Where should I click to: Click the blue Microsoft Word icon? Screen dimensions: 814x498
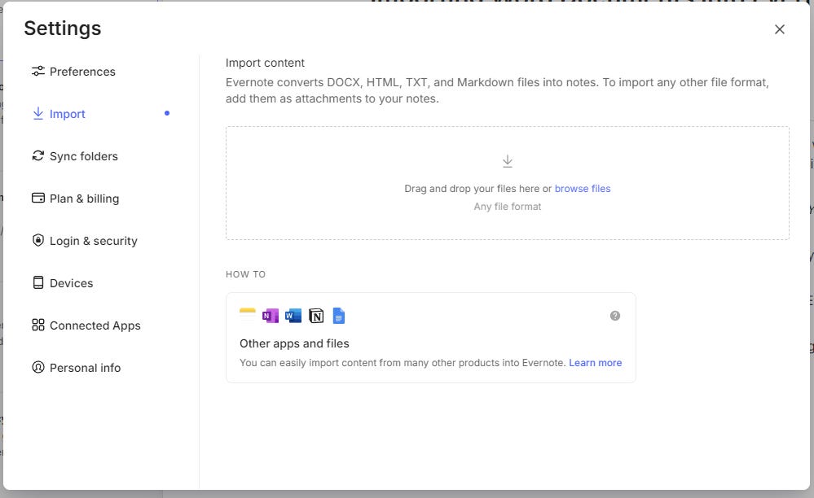[293, 315]
